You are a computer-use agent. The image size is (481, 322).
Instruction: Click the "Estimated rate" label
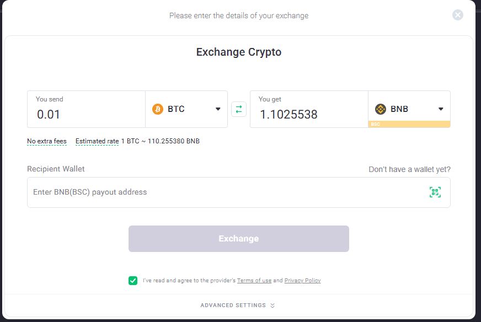(97, 141)
